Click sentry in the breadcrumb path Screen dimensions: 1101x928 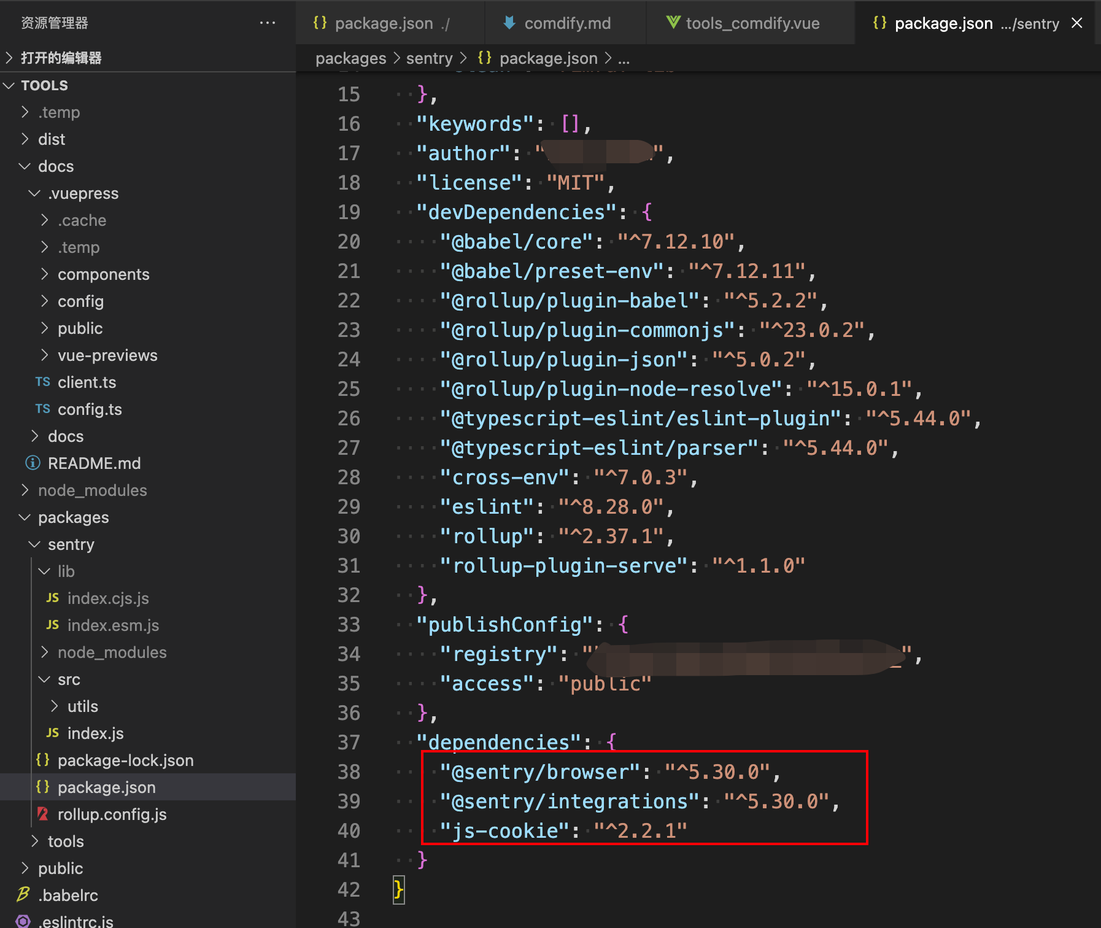[429, 58]
